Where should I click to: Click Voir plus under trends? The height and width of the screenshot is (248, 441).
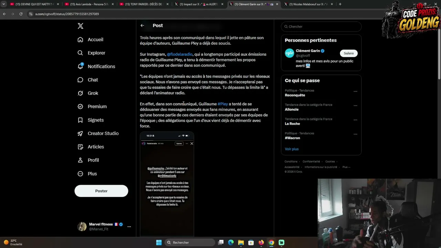click(292, 149)
